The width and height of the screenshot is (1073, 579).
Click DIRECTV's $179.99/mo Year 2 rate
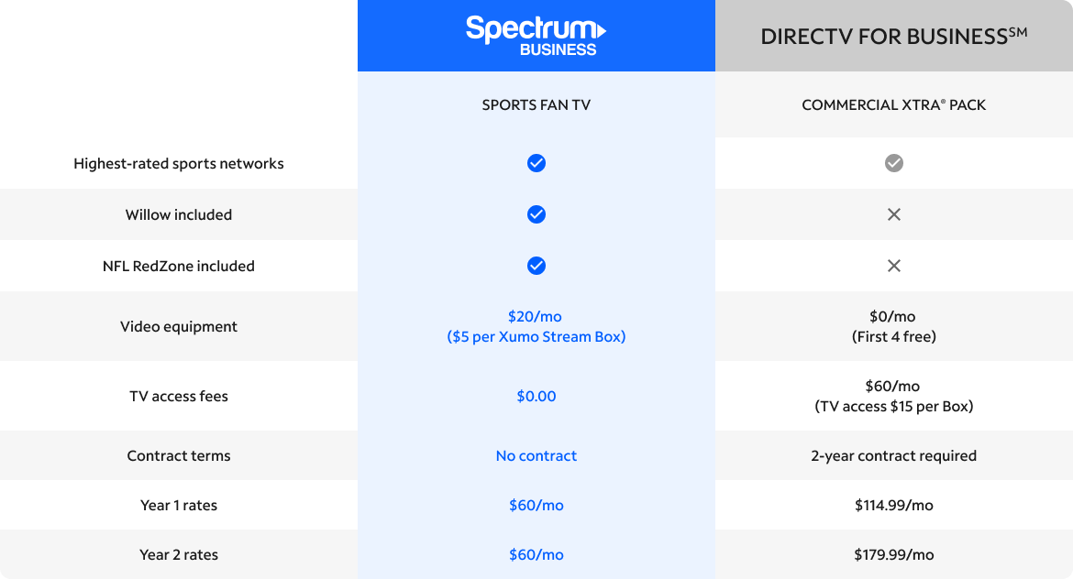coord(894,554)
